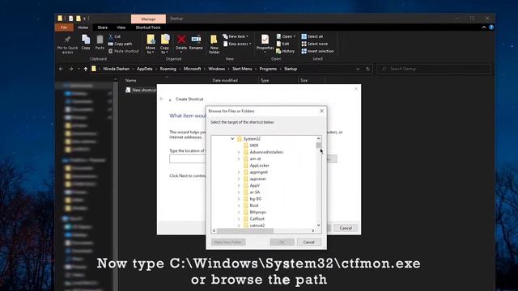Image resolution: width=518 pixels, height=291 pixels.
Task: Select the 0409 folder
Action: pyautogui.click(x=253, y=145)
